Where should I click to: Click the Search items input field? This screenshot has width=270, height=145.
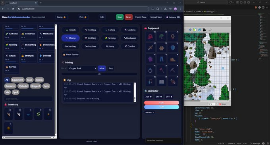pyautogui.click(x=29, y=99)
